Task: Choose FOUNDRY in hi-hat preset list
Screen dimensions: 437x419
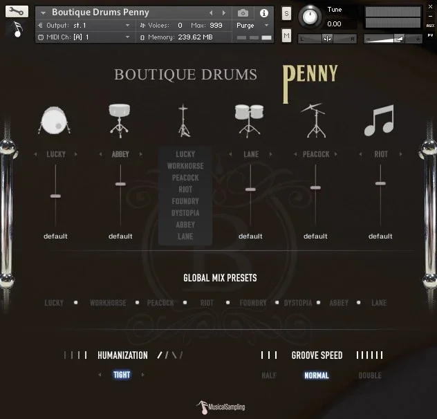Action: (185, 201)
